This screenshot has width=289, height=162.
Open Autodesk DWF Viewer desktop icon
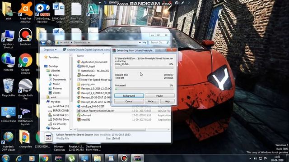8,140
